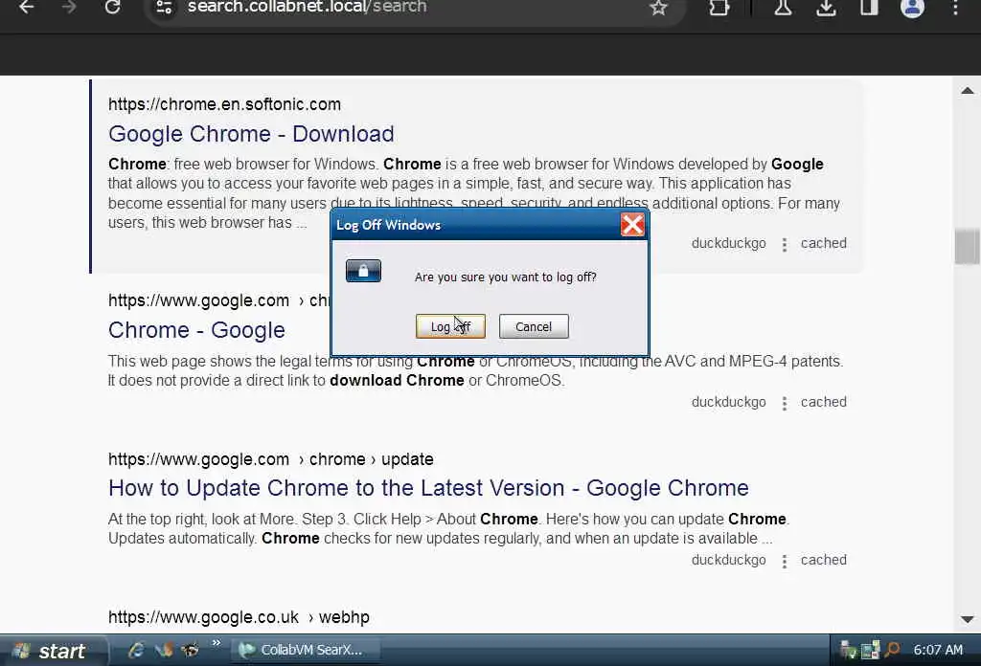
Task: Open cached link for Softonic result
Action: pyautogui.click(x=823, y=243)
